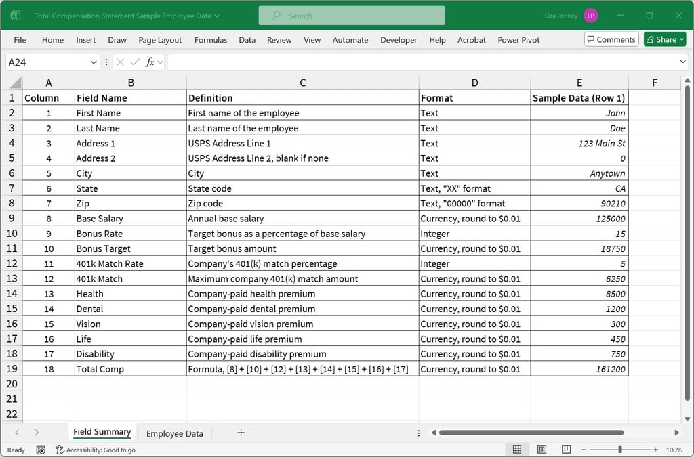
Task: Click the green Share button
Action: pos(661,39)
